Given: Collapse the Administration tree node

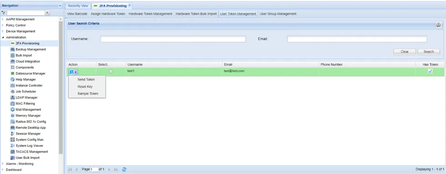Looking at the screenshot, I should point(3,37).
